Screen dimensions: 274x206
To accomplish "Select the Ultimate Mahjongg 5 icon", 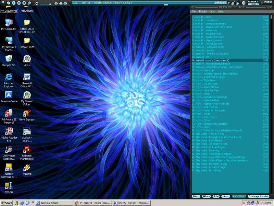I will click(x=27, y=153).
